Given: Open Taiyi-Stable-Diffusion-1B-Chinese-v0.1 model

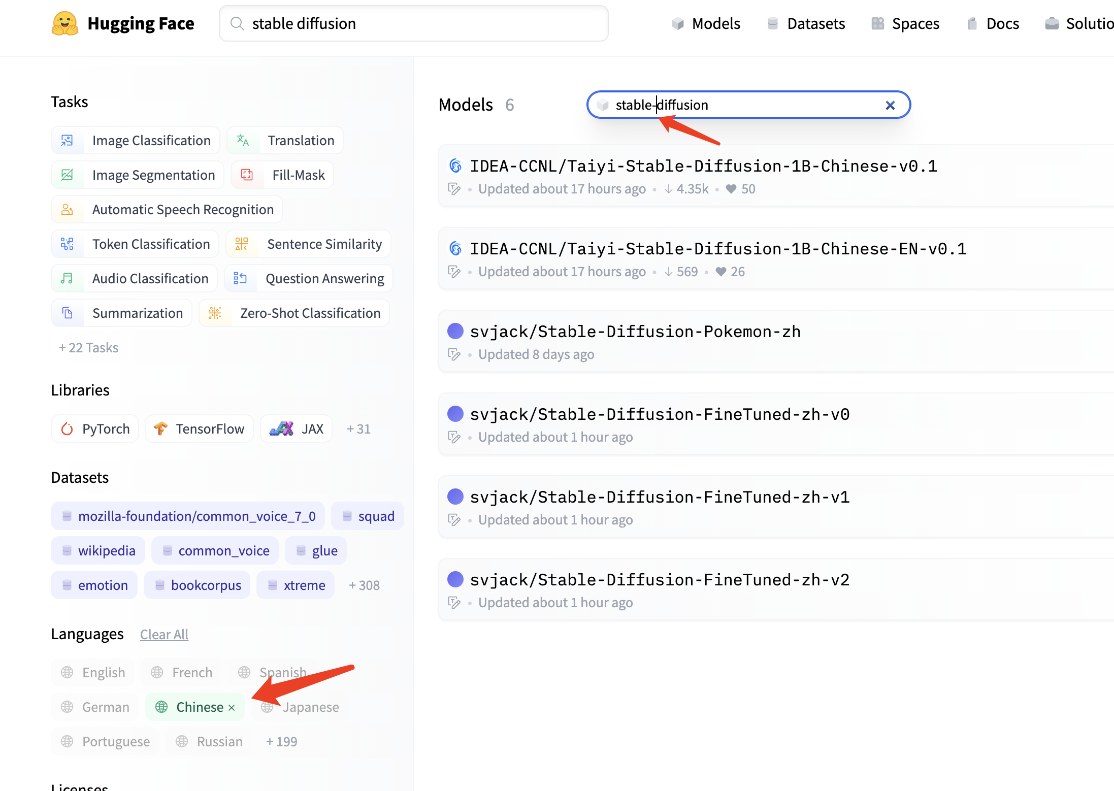Looking at the screenshot, I should 703,166.
